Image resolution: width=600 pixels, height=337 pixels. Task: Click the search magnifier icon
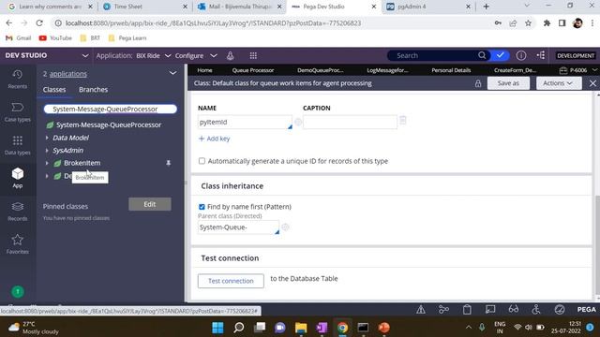[x=482, y=55]
